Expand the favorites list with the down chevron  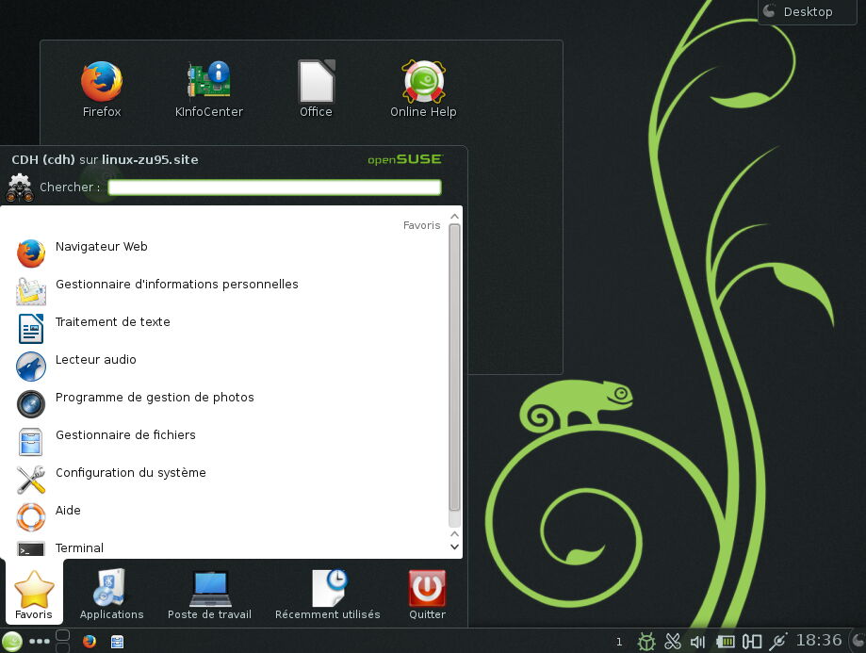pos(454,547)
